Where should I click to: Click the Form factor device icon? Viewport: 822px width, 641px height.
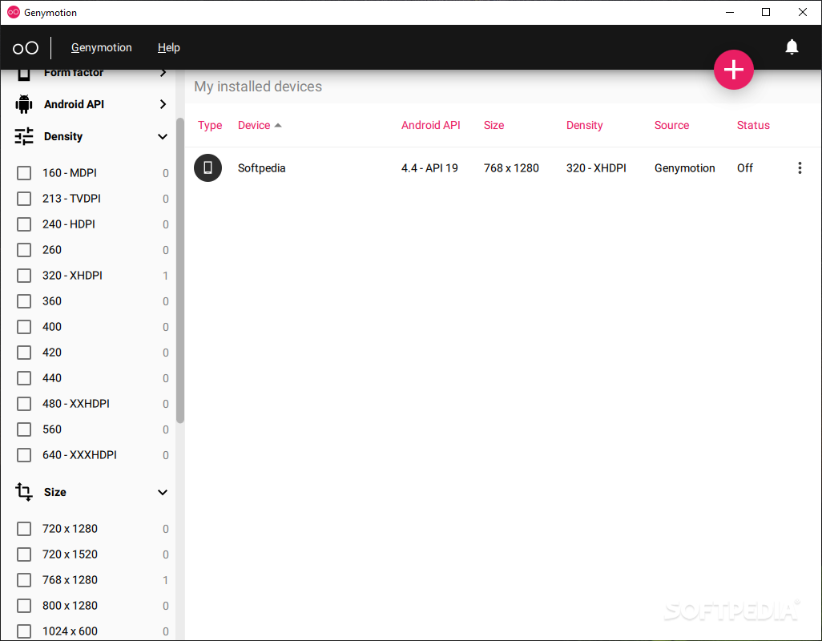click(x=23, y=75)
